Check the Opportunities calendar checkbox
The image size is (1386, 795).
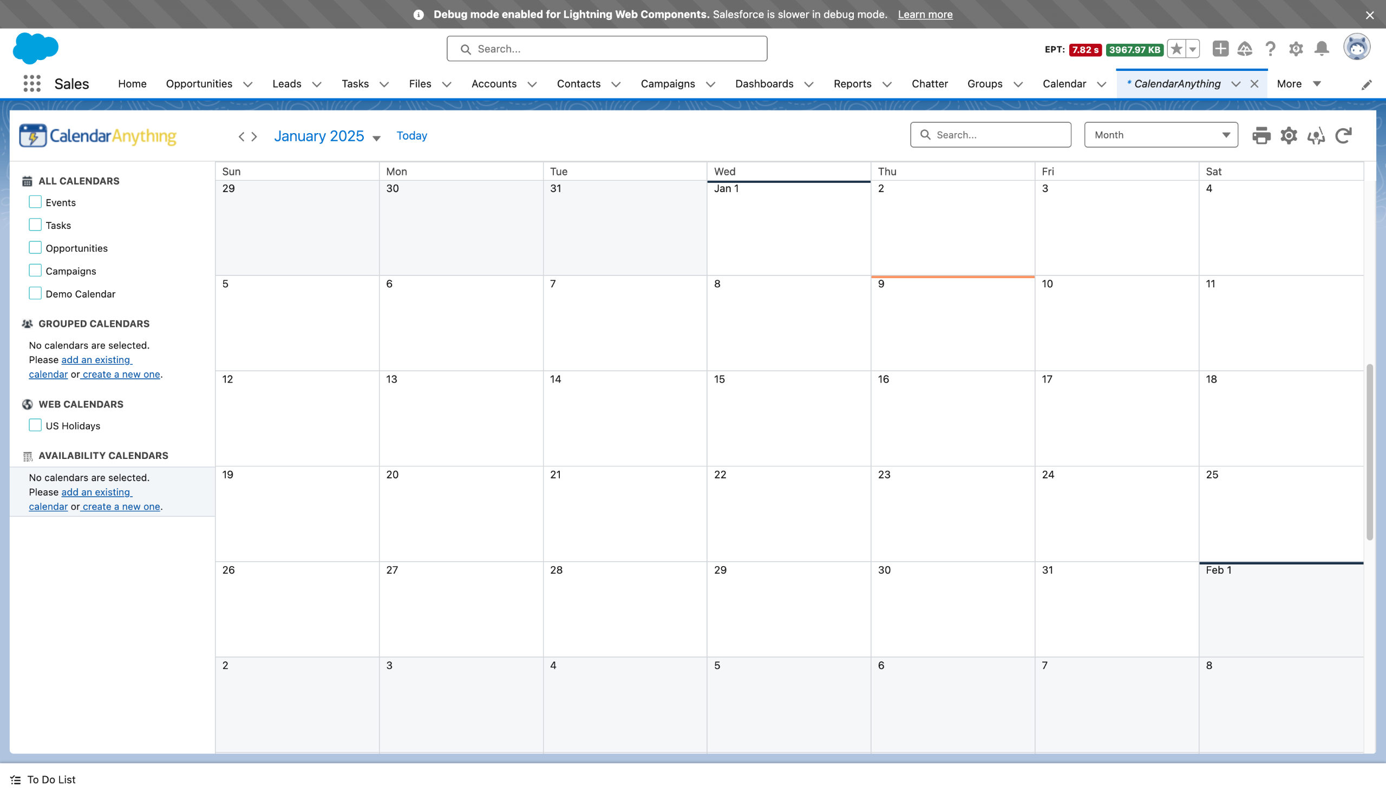[x=35, y=248]
